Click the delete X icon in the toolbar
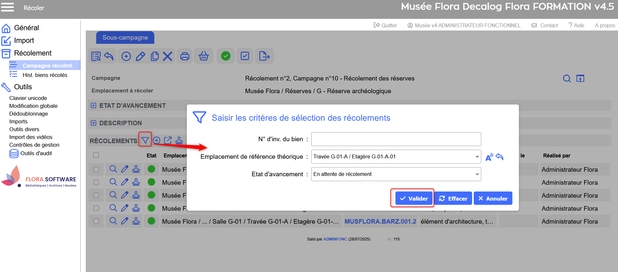 click(167, 56)
